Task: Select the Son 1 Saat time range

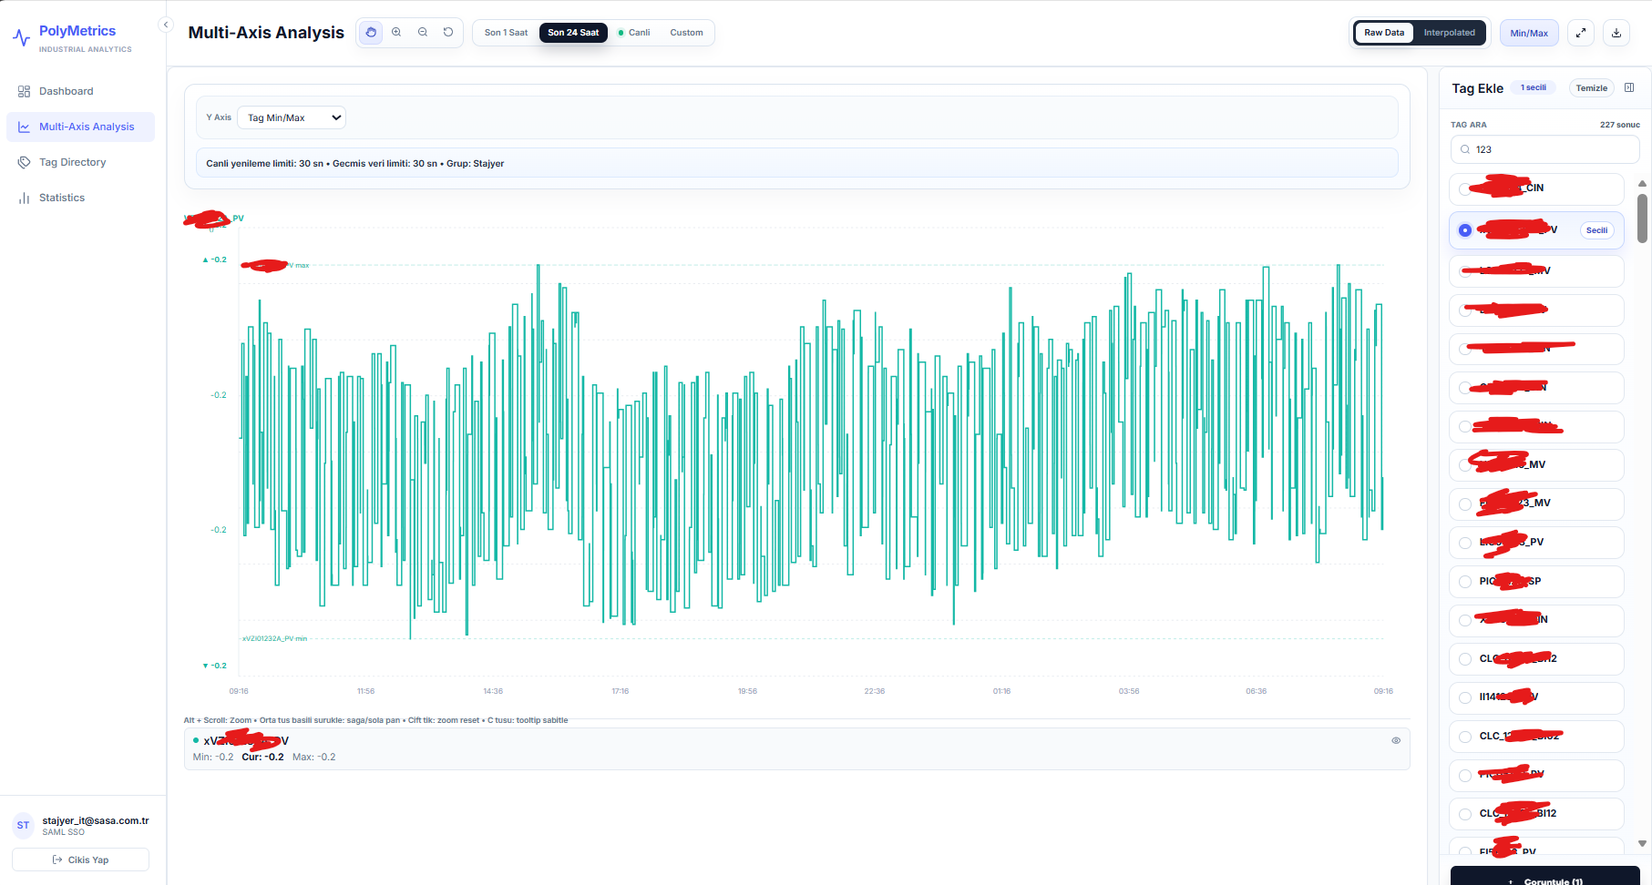Action: (506, 33)
